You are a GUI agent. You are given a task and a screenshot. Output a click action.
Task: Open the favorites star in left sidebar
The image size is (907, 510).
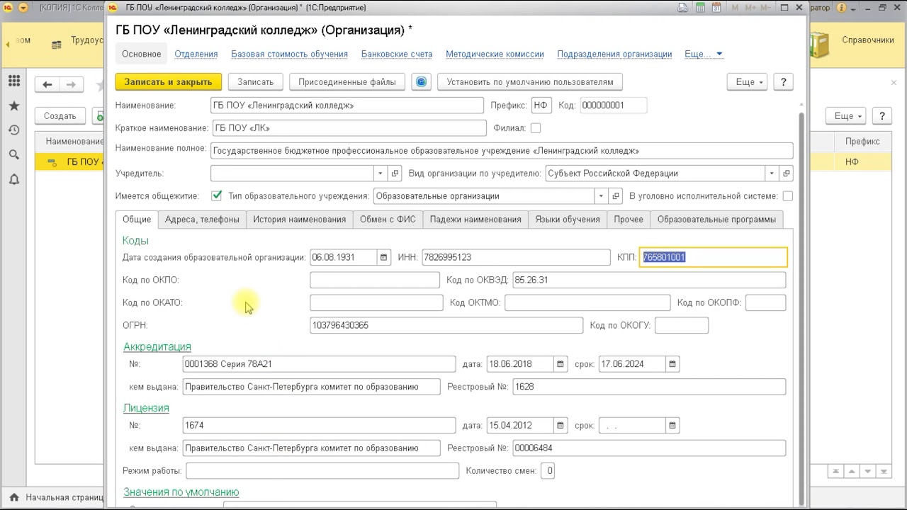pos(14,106)
